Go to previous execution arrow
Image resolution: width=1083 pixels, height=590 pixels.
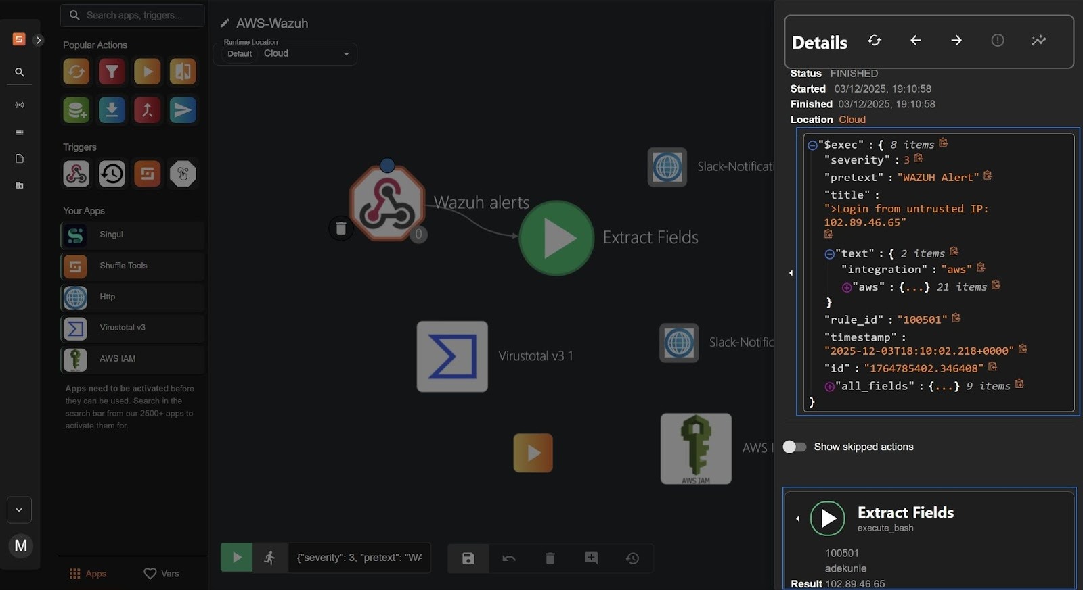(x=915, y=41)
